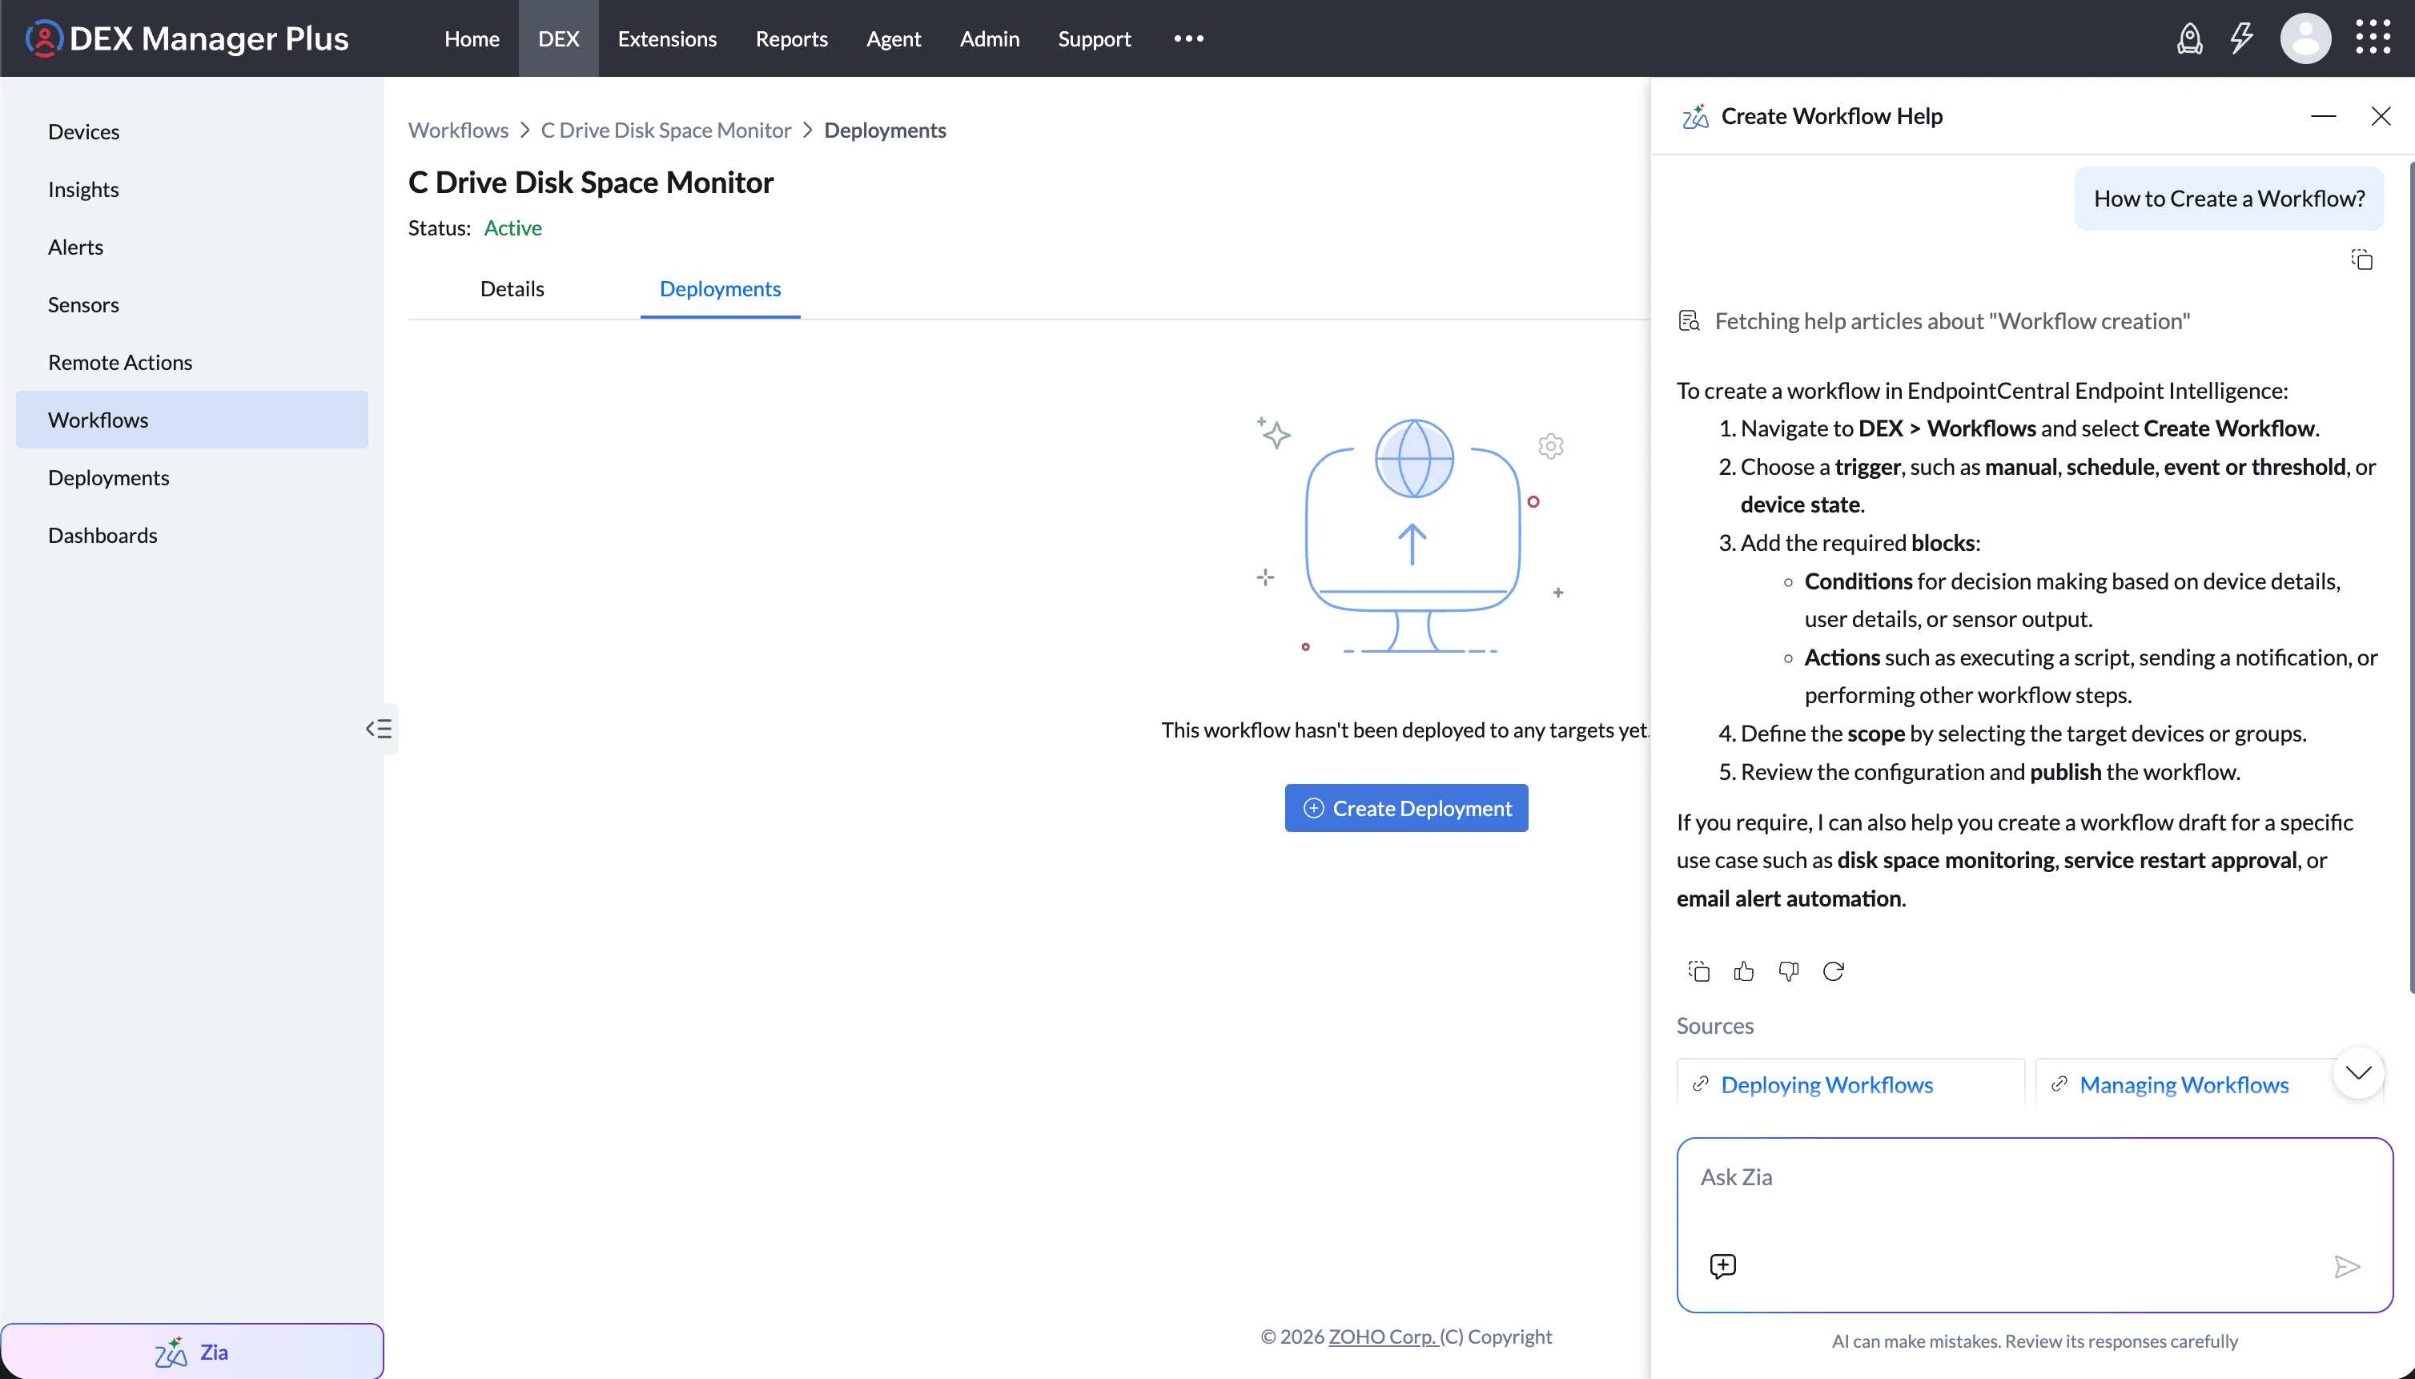The image size is (2415, 1379).
Task: Click the Create Deployment button
Action: 1406,808
